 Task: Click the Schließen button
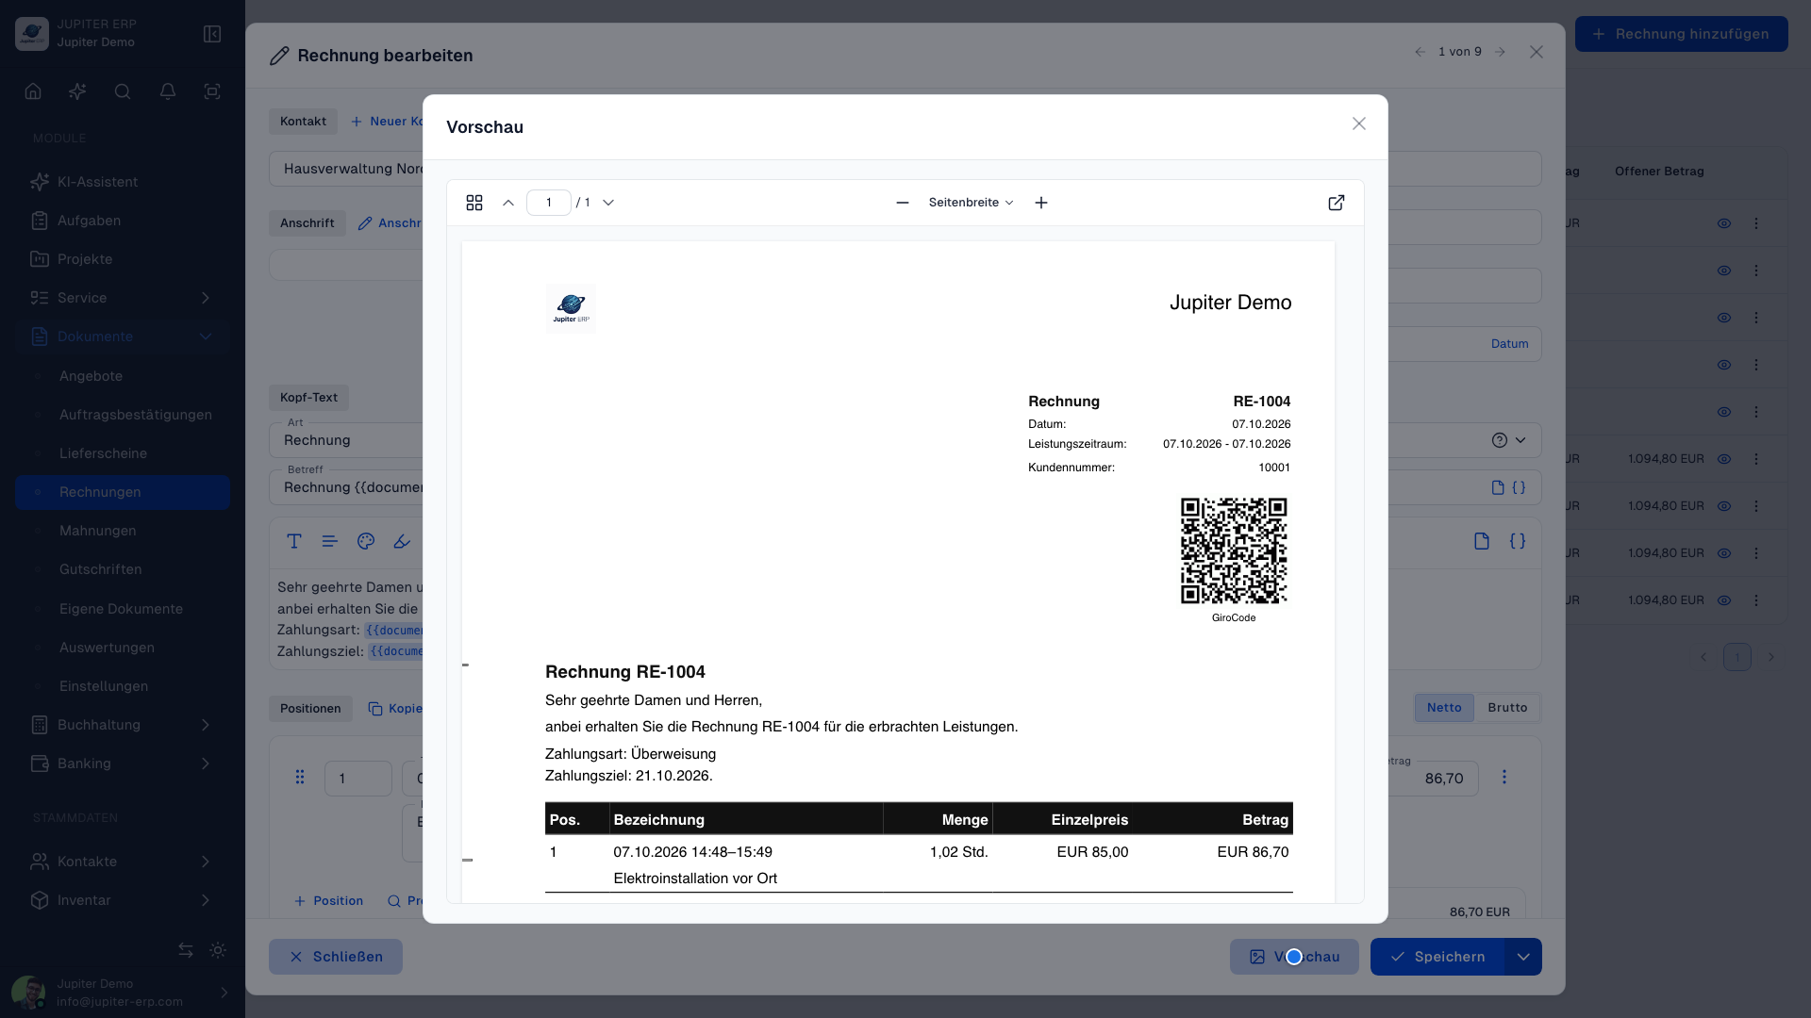point(336,957)
